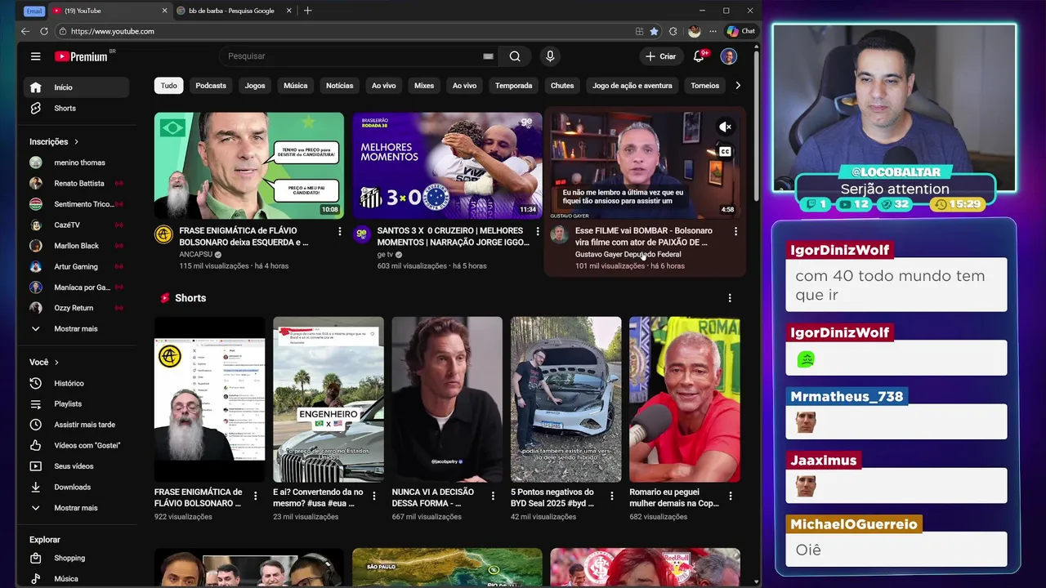
Task: Open Ozzy Return subscription channel
Action: tap(76, 308)
